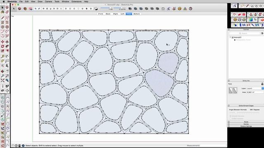Switch to the Right view button
The image size is (264, 148).
(115, 14)
